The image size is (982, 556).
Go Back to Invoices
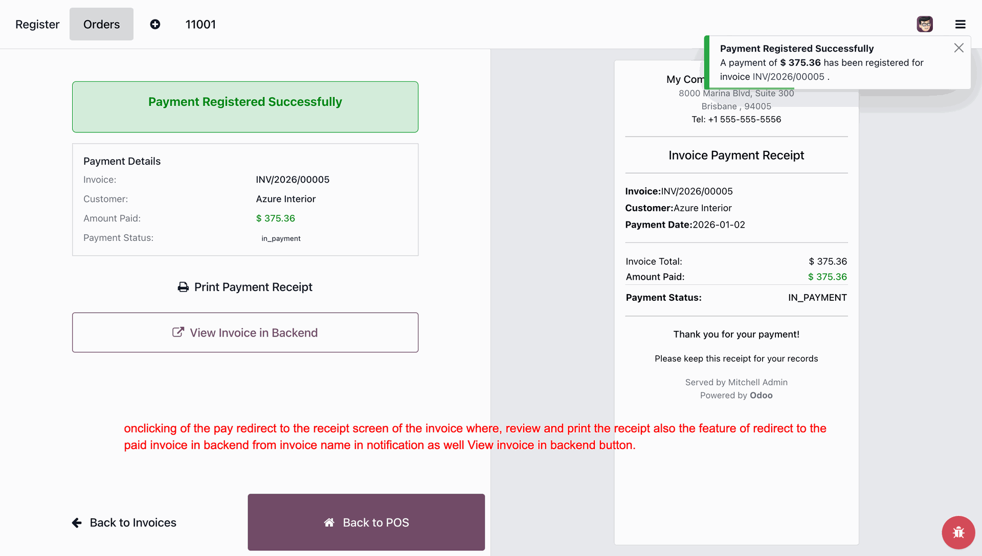coord(132,523)
